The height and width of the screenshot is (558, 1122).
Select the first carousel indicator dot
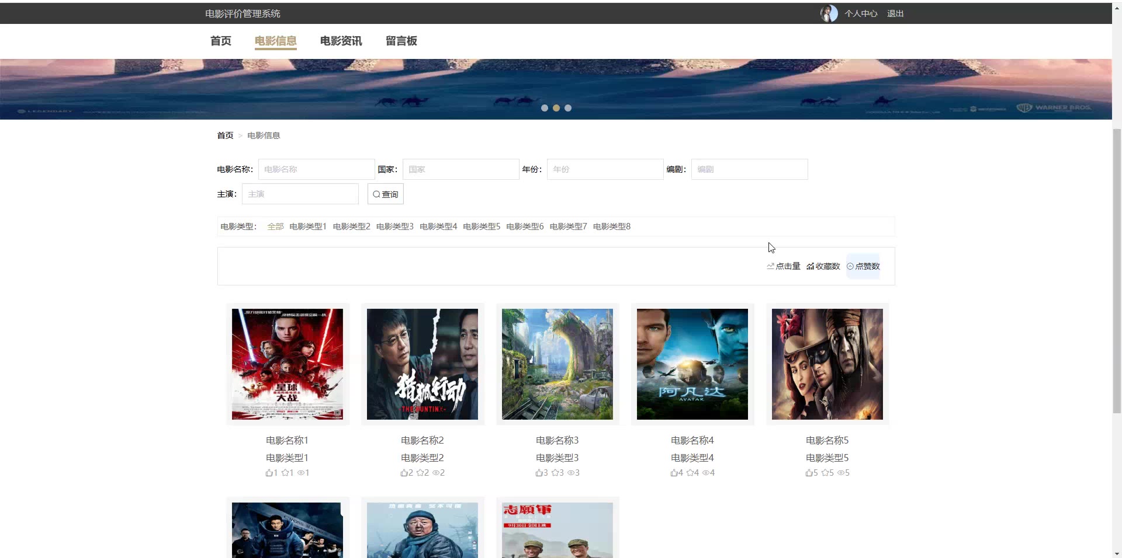pos(545,108)
